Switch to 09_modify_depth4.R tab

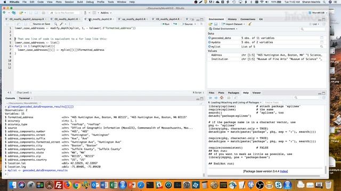click(x=168, y=19)
